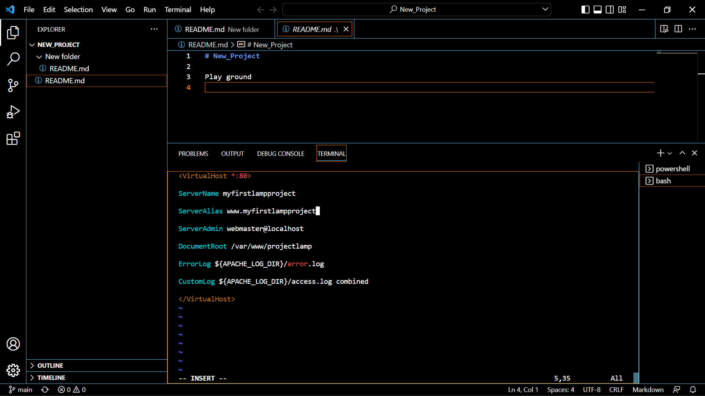Open the Accounts menu icon

(13, 344)
